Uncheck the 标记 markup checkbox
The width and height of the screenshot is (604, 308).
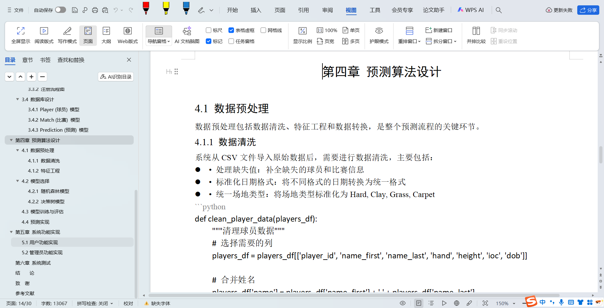coord(209,41)
